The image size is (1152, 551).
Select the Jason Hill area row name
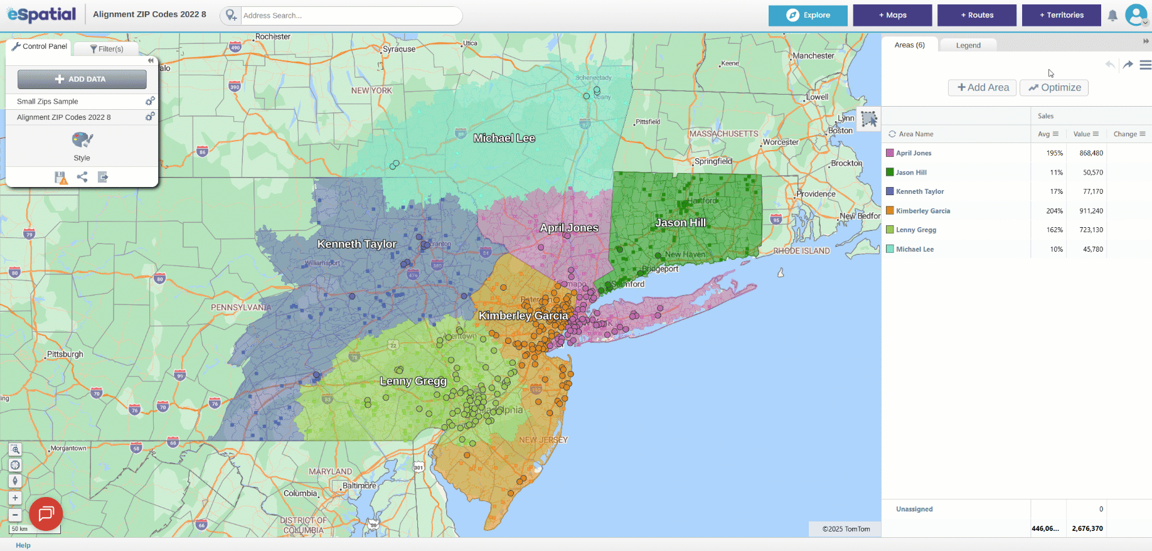pyautogui.click(x=911, y=173)
